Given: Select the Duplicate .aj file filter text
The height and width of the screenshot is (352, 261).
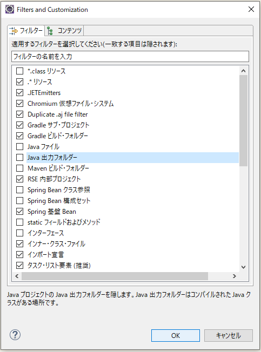Looking at the screenshot, I should [57, 114].
